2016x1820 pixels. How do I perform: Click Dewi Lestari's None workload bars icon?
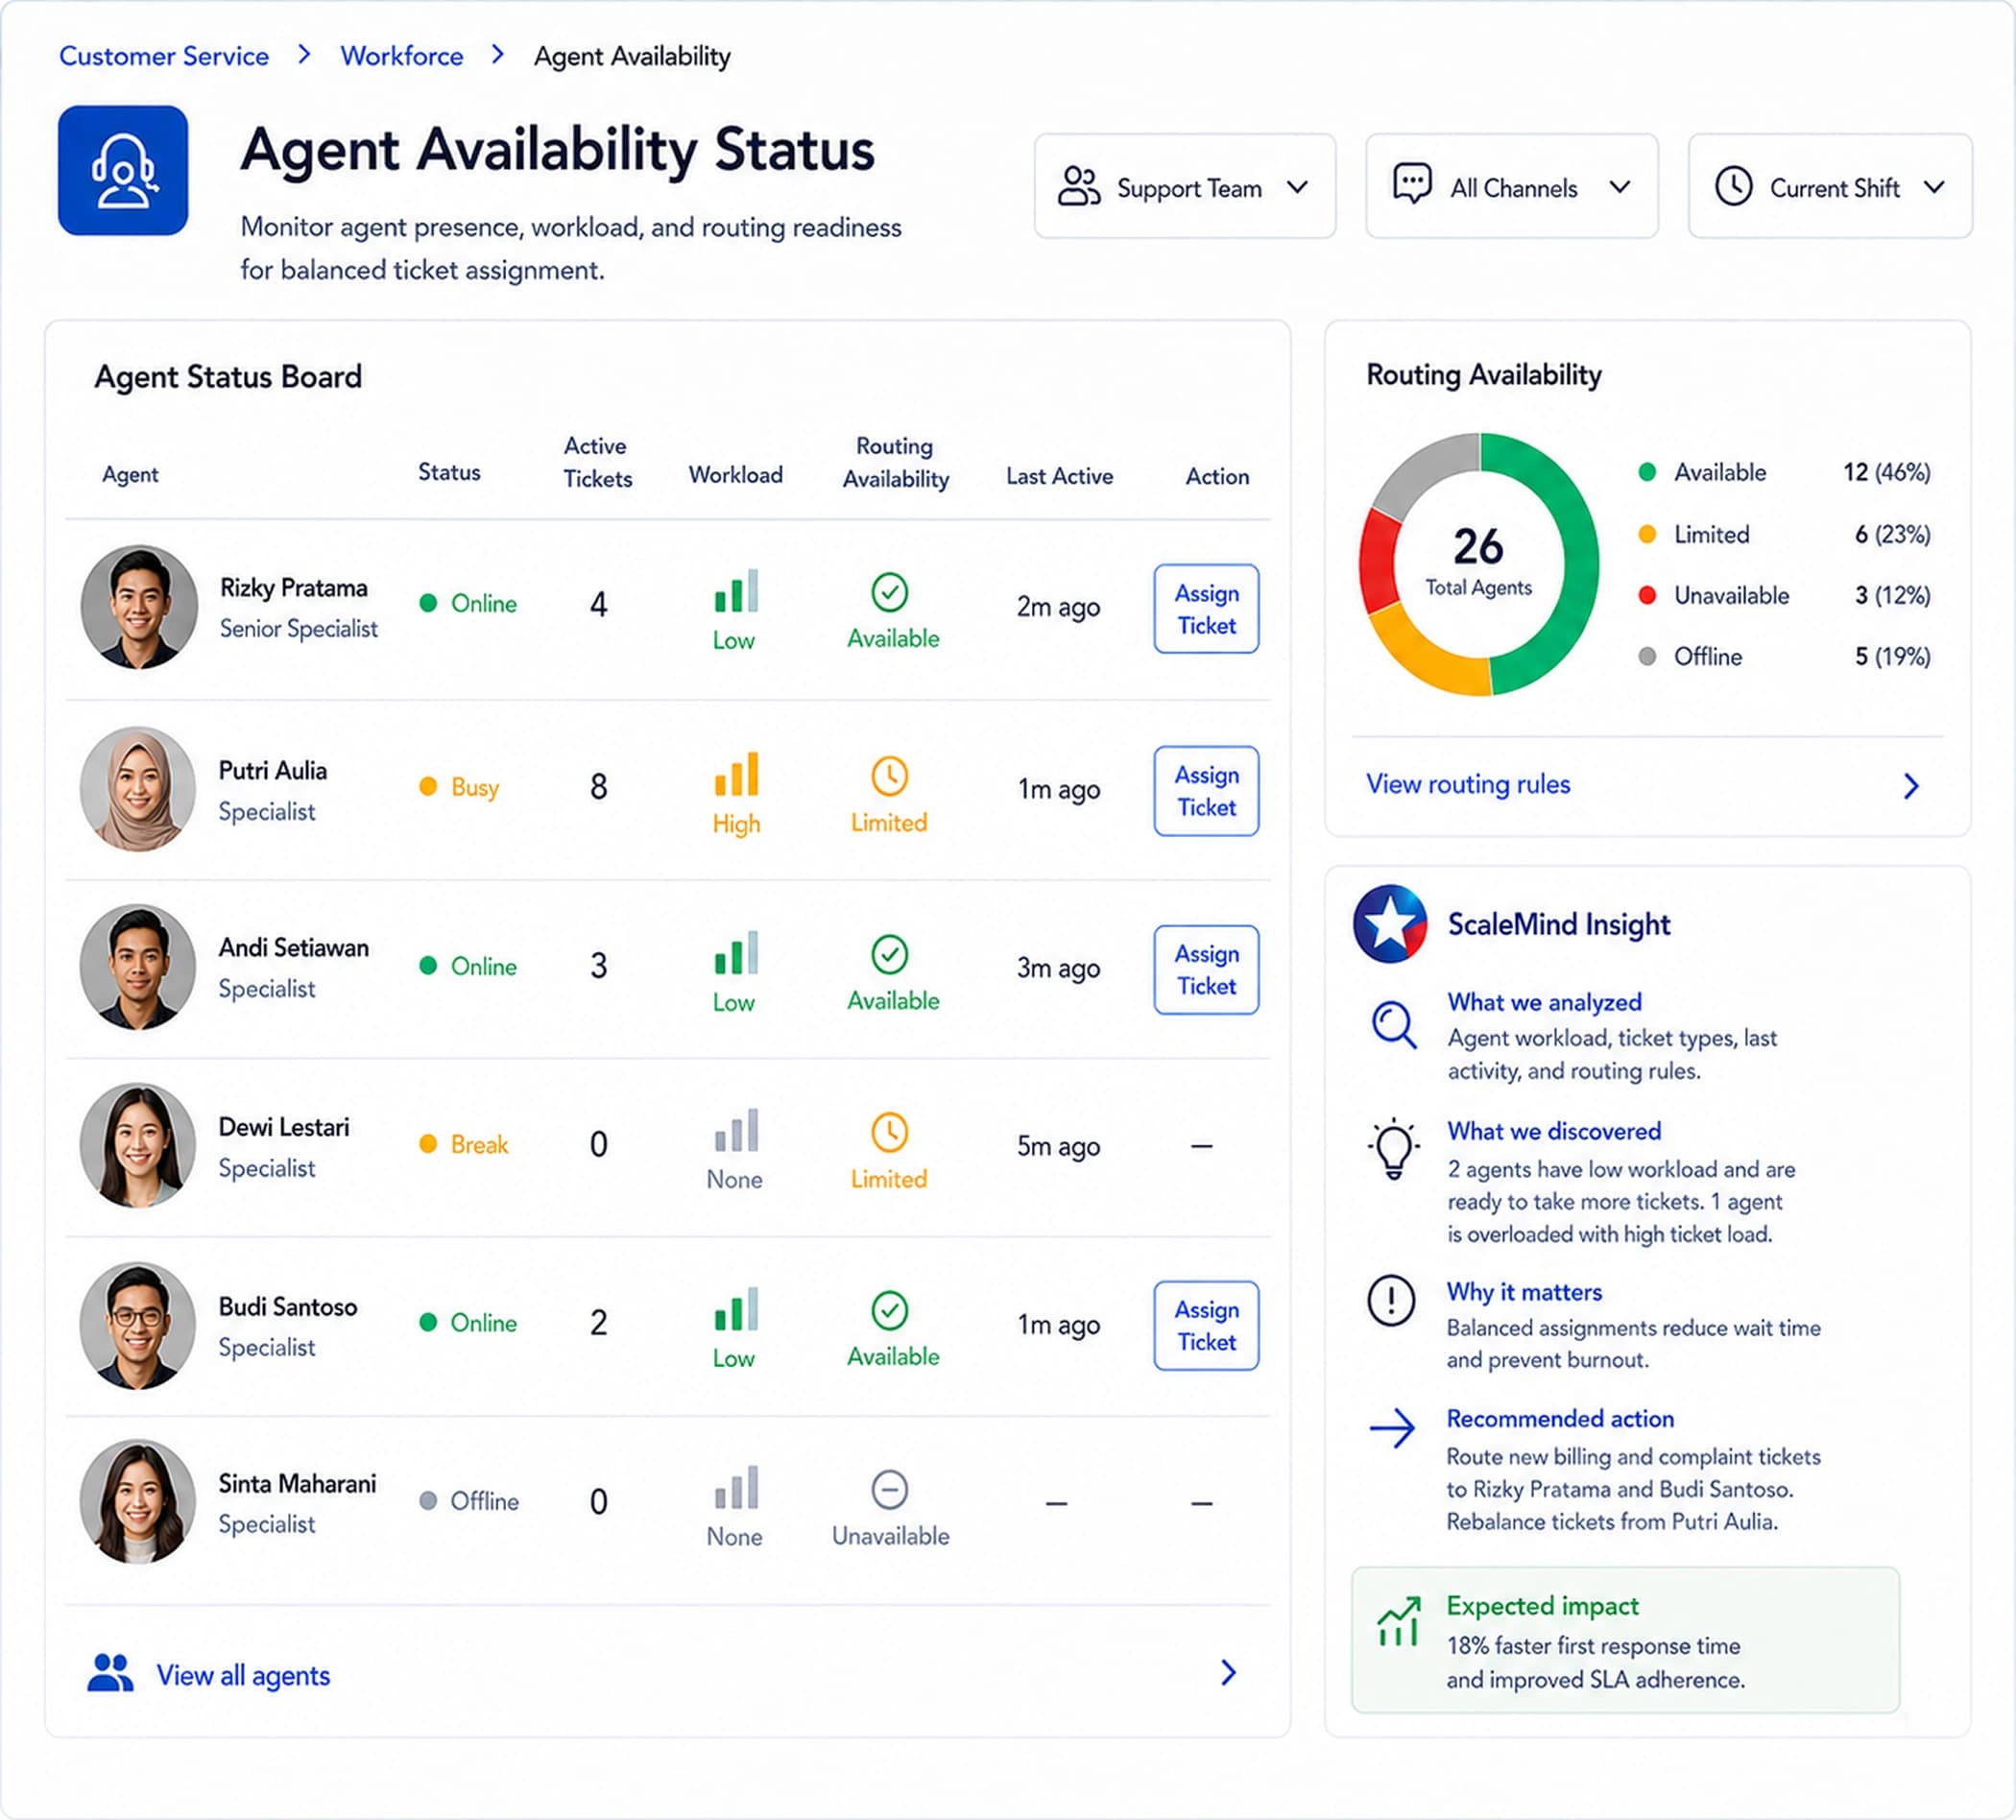coord(736,1130)
